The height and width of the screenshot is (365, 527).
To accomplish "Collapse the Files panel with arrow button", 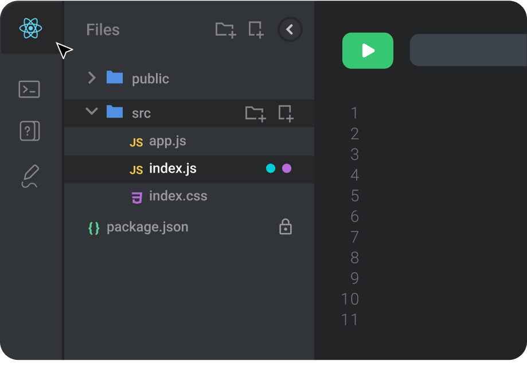I will (x=290, y=30).
